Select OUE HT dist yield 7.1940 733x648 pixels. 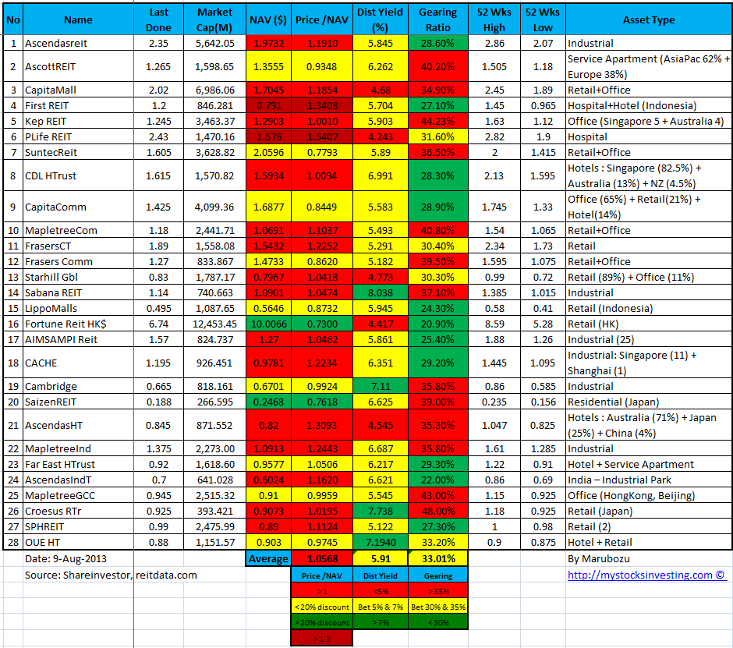[x=380, y=542]
